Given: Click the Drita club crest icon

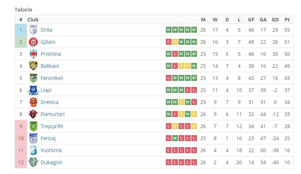Looking at the screenshot, I should click(x=33, y=30).
